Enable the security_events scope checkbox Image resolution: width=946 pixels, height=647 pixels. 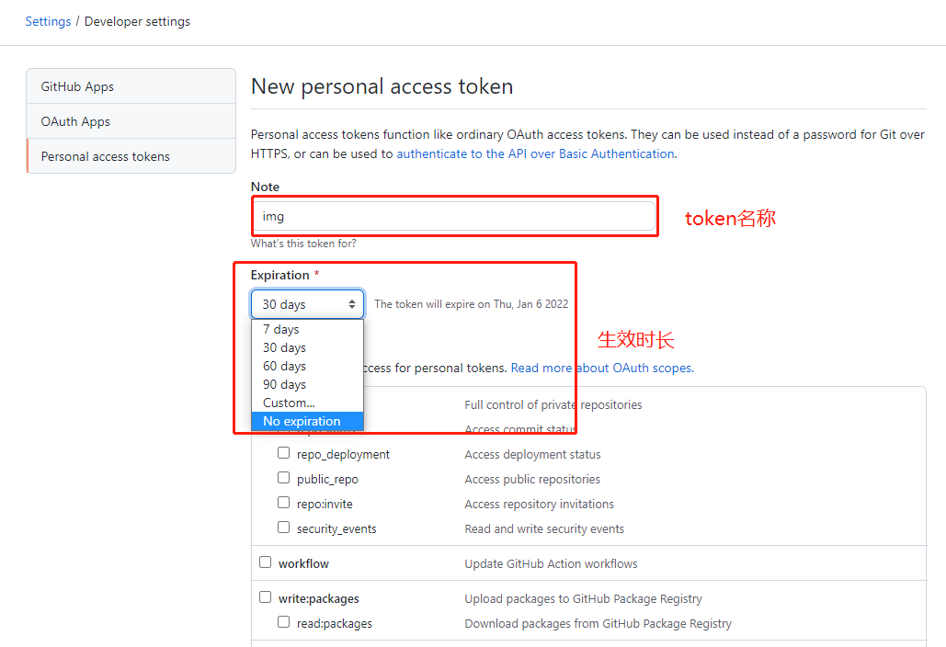pyautogui.click(x=284, y=528)
